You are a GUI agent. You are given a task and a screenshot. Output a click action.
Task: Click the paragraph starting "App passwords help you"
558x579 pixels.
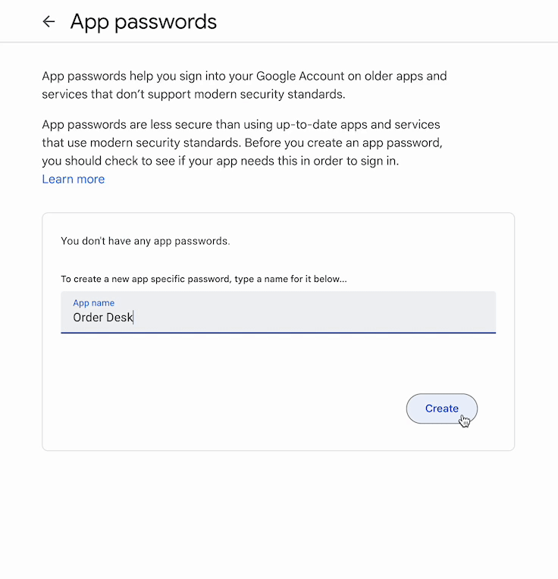[x=243, y=85]
